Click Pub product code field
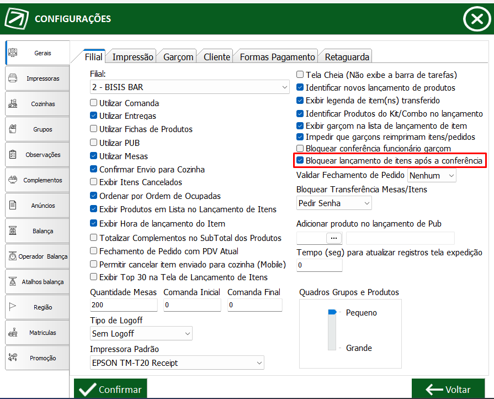The height and width of the screenshot is (399, 494). (312, 238)
